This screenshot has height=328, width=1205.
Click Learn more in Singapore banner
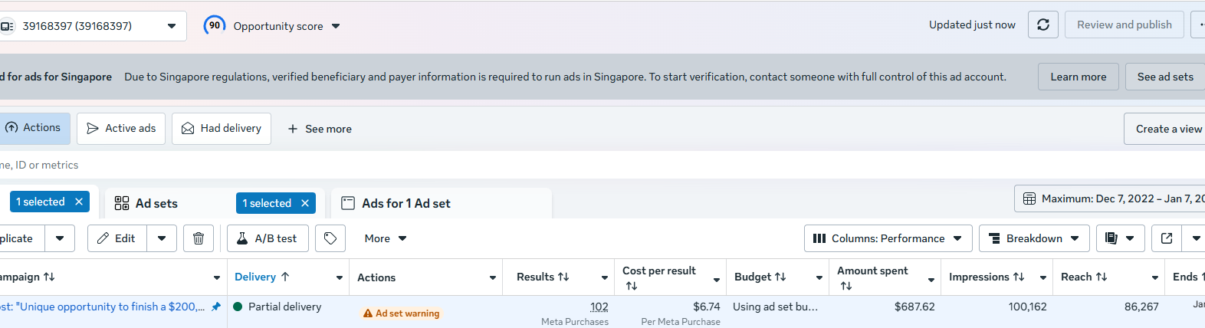tap(1078, 77)
